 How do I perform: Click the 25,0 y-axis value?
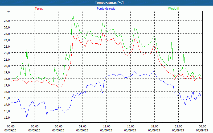coord(7,34)
